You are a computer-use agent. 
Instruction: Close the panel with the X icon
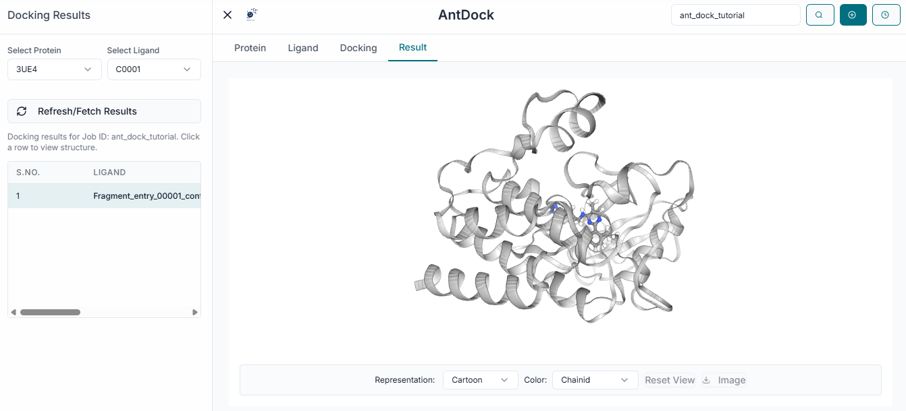228,14
